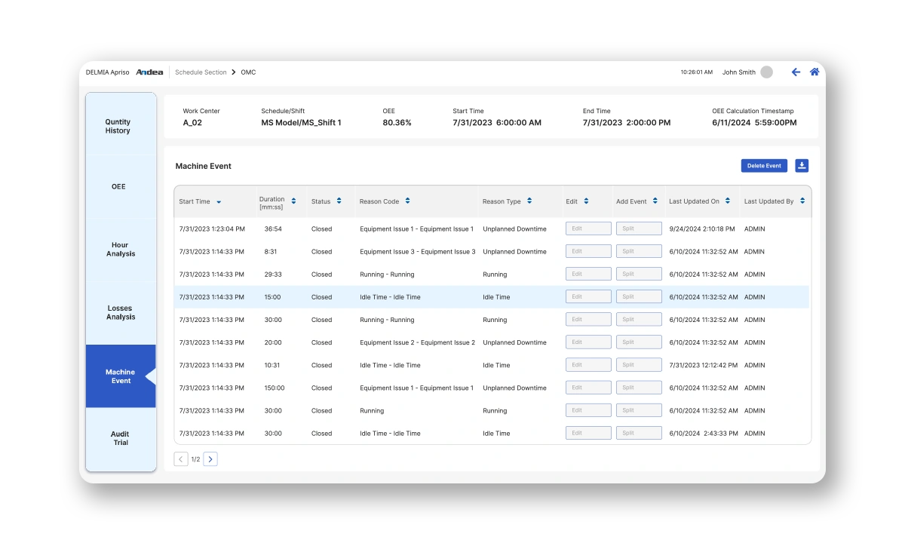Click the download export icon near Delete Event
Image resolution: width=905 pixels, height=546 pixels.
point(802,165)
